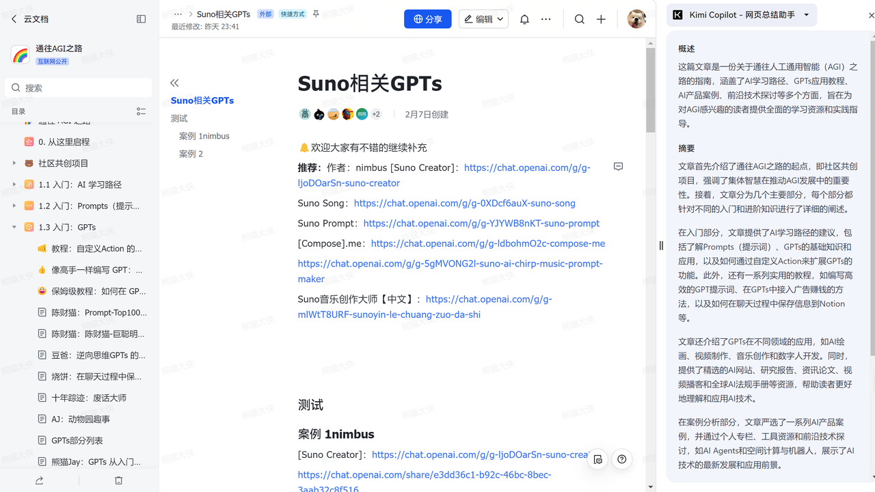875x492 pixels.
Task: Show more collaborators via +2 badge
Action: [x=376, y=114]
